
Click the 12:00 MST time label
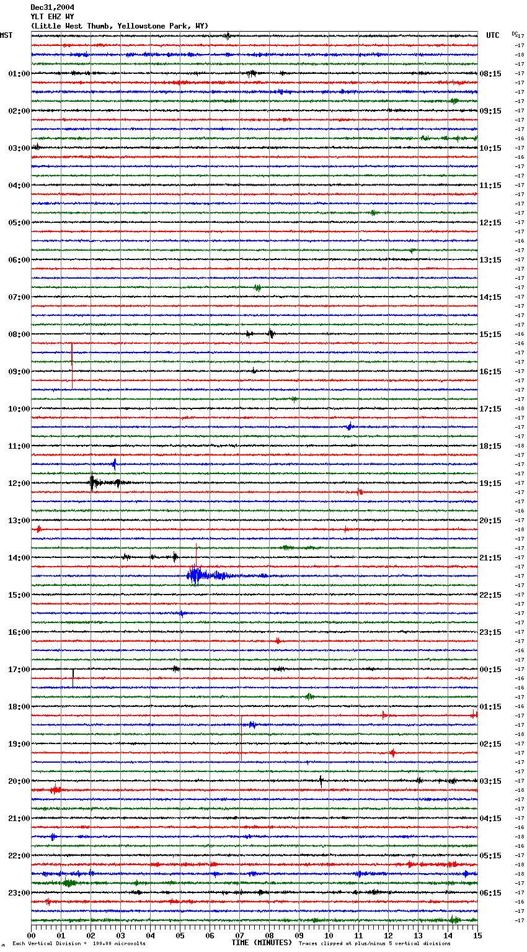click(x=19, y=483)
